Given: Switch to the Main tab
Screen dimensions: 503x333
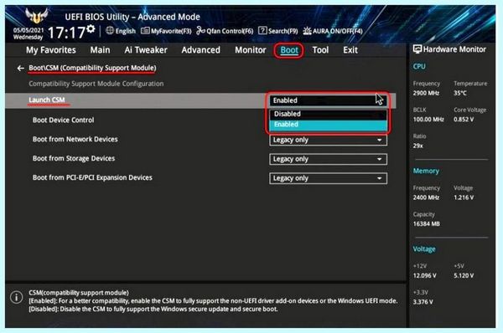Looking at the screenshot, I should coord(100,50).
